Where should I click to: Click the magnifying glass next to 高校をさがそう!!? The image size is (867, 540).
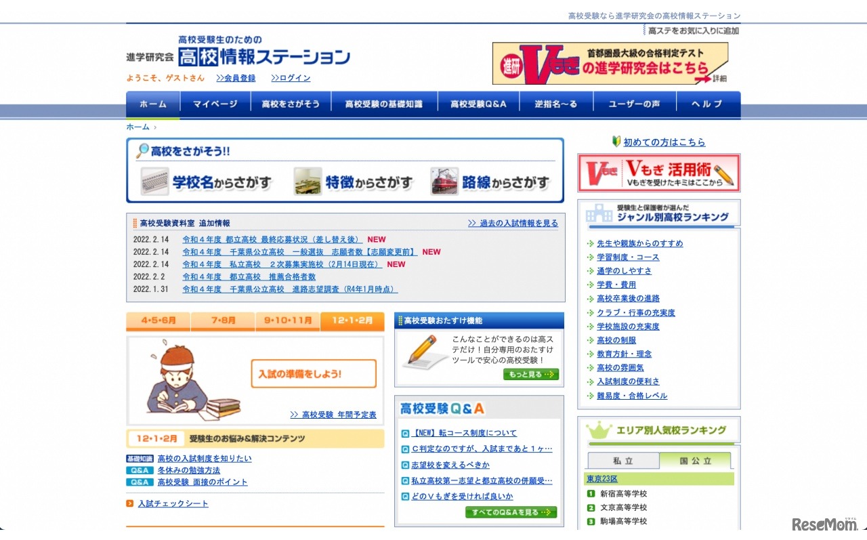[142, 152]
